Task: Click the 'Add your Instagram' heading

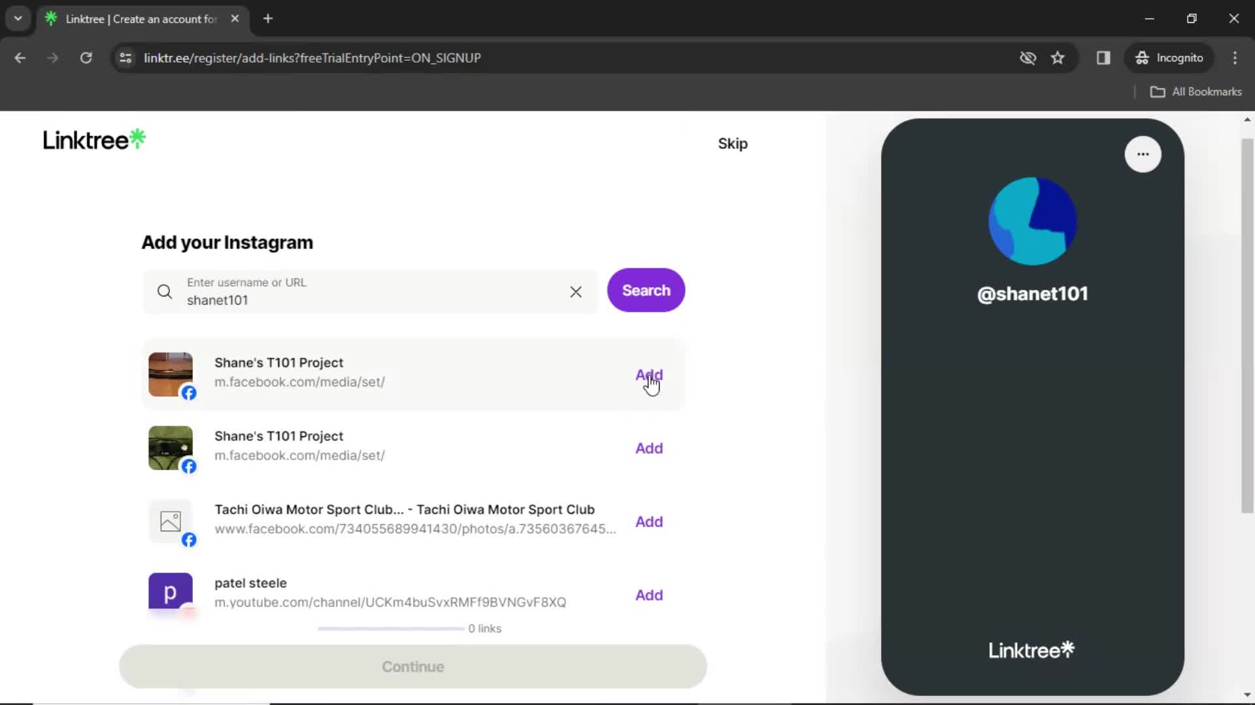Action: click(x=227, y=243)
